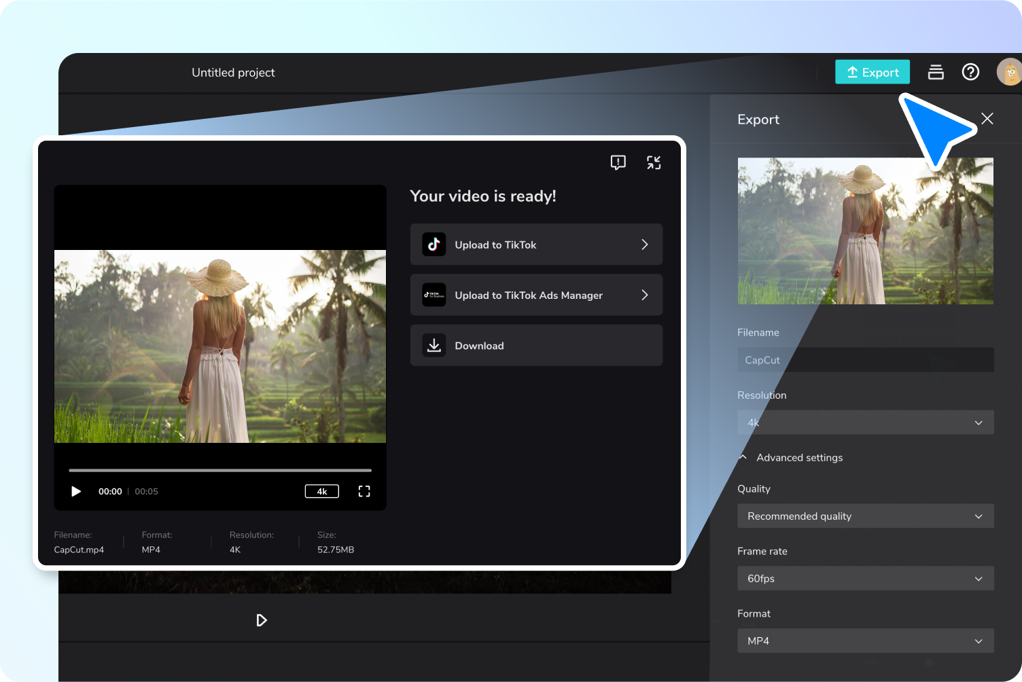Image resolution: width=1022 pixels, height=682 pixels.
Task: Open the user profile avatar
Action: pos(1009,72)
